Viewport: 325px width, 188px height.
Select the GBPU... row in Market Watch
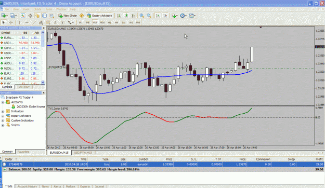pos(20,48)
